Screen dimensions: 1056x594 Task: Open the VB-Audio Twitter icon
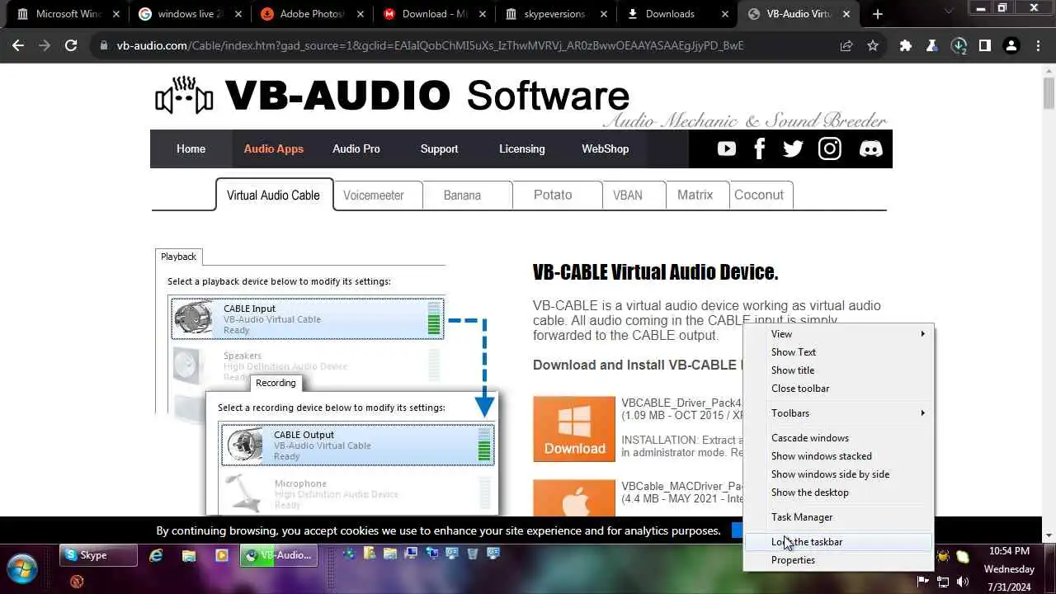pyautogui.click(x=793, y=148)
